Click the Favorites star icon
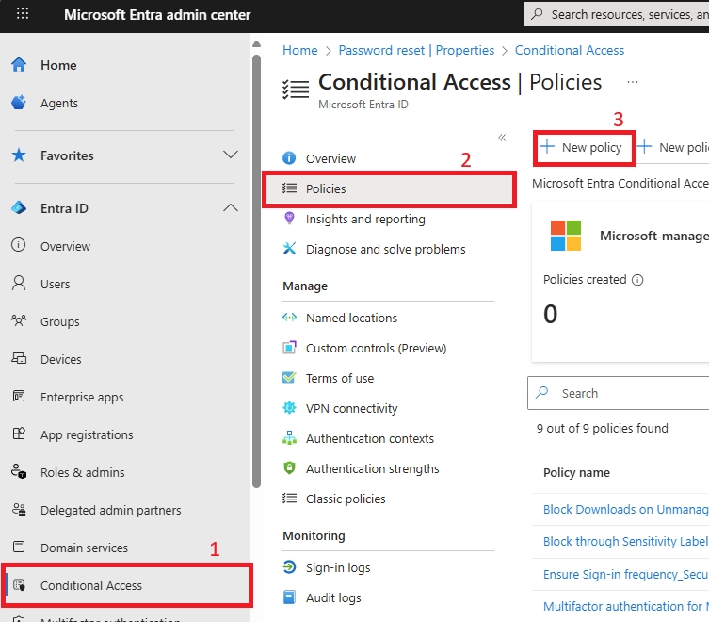Viewport: 709px width, 622px height. coord(19,155)
